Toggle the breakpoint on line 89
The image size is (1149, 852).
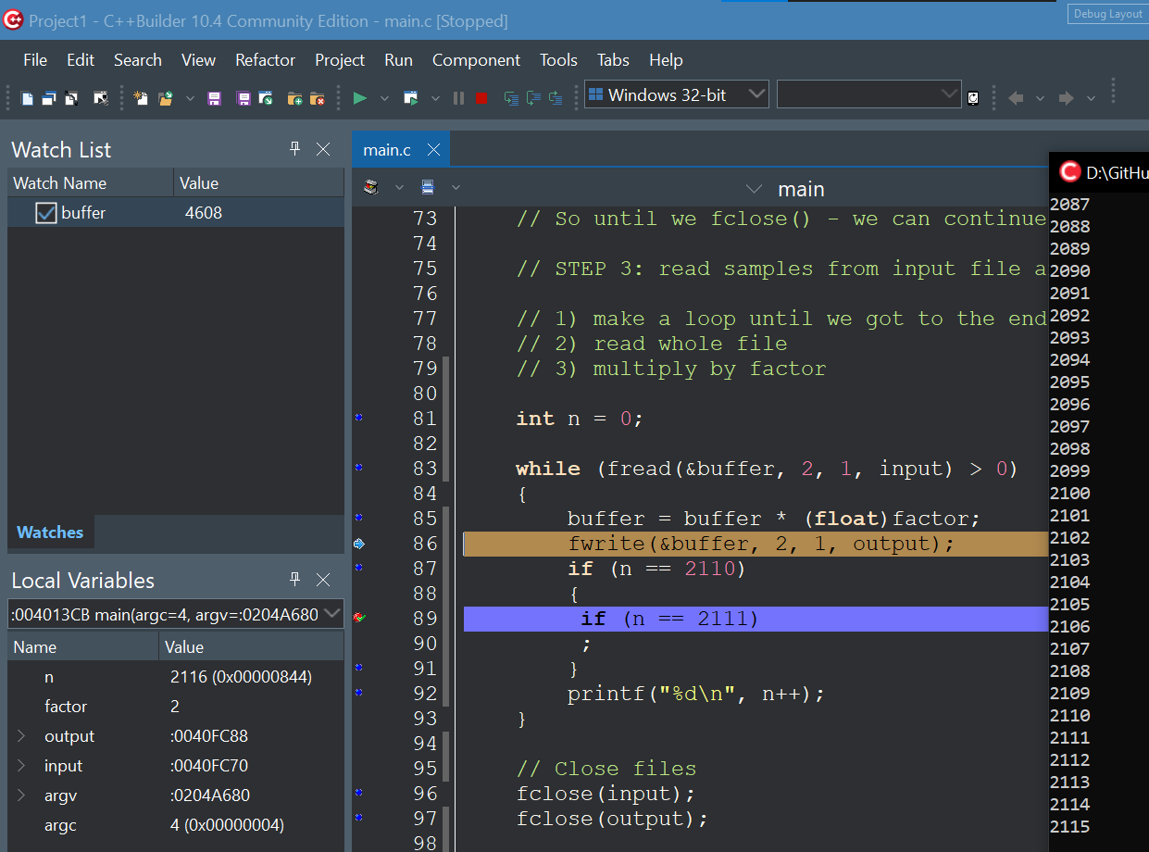point(359,618)
